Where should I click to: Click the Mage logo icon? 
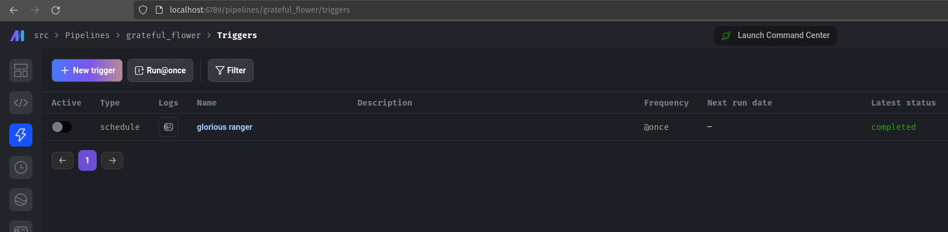tap(17, 35)
